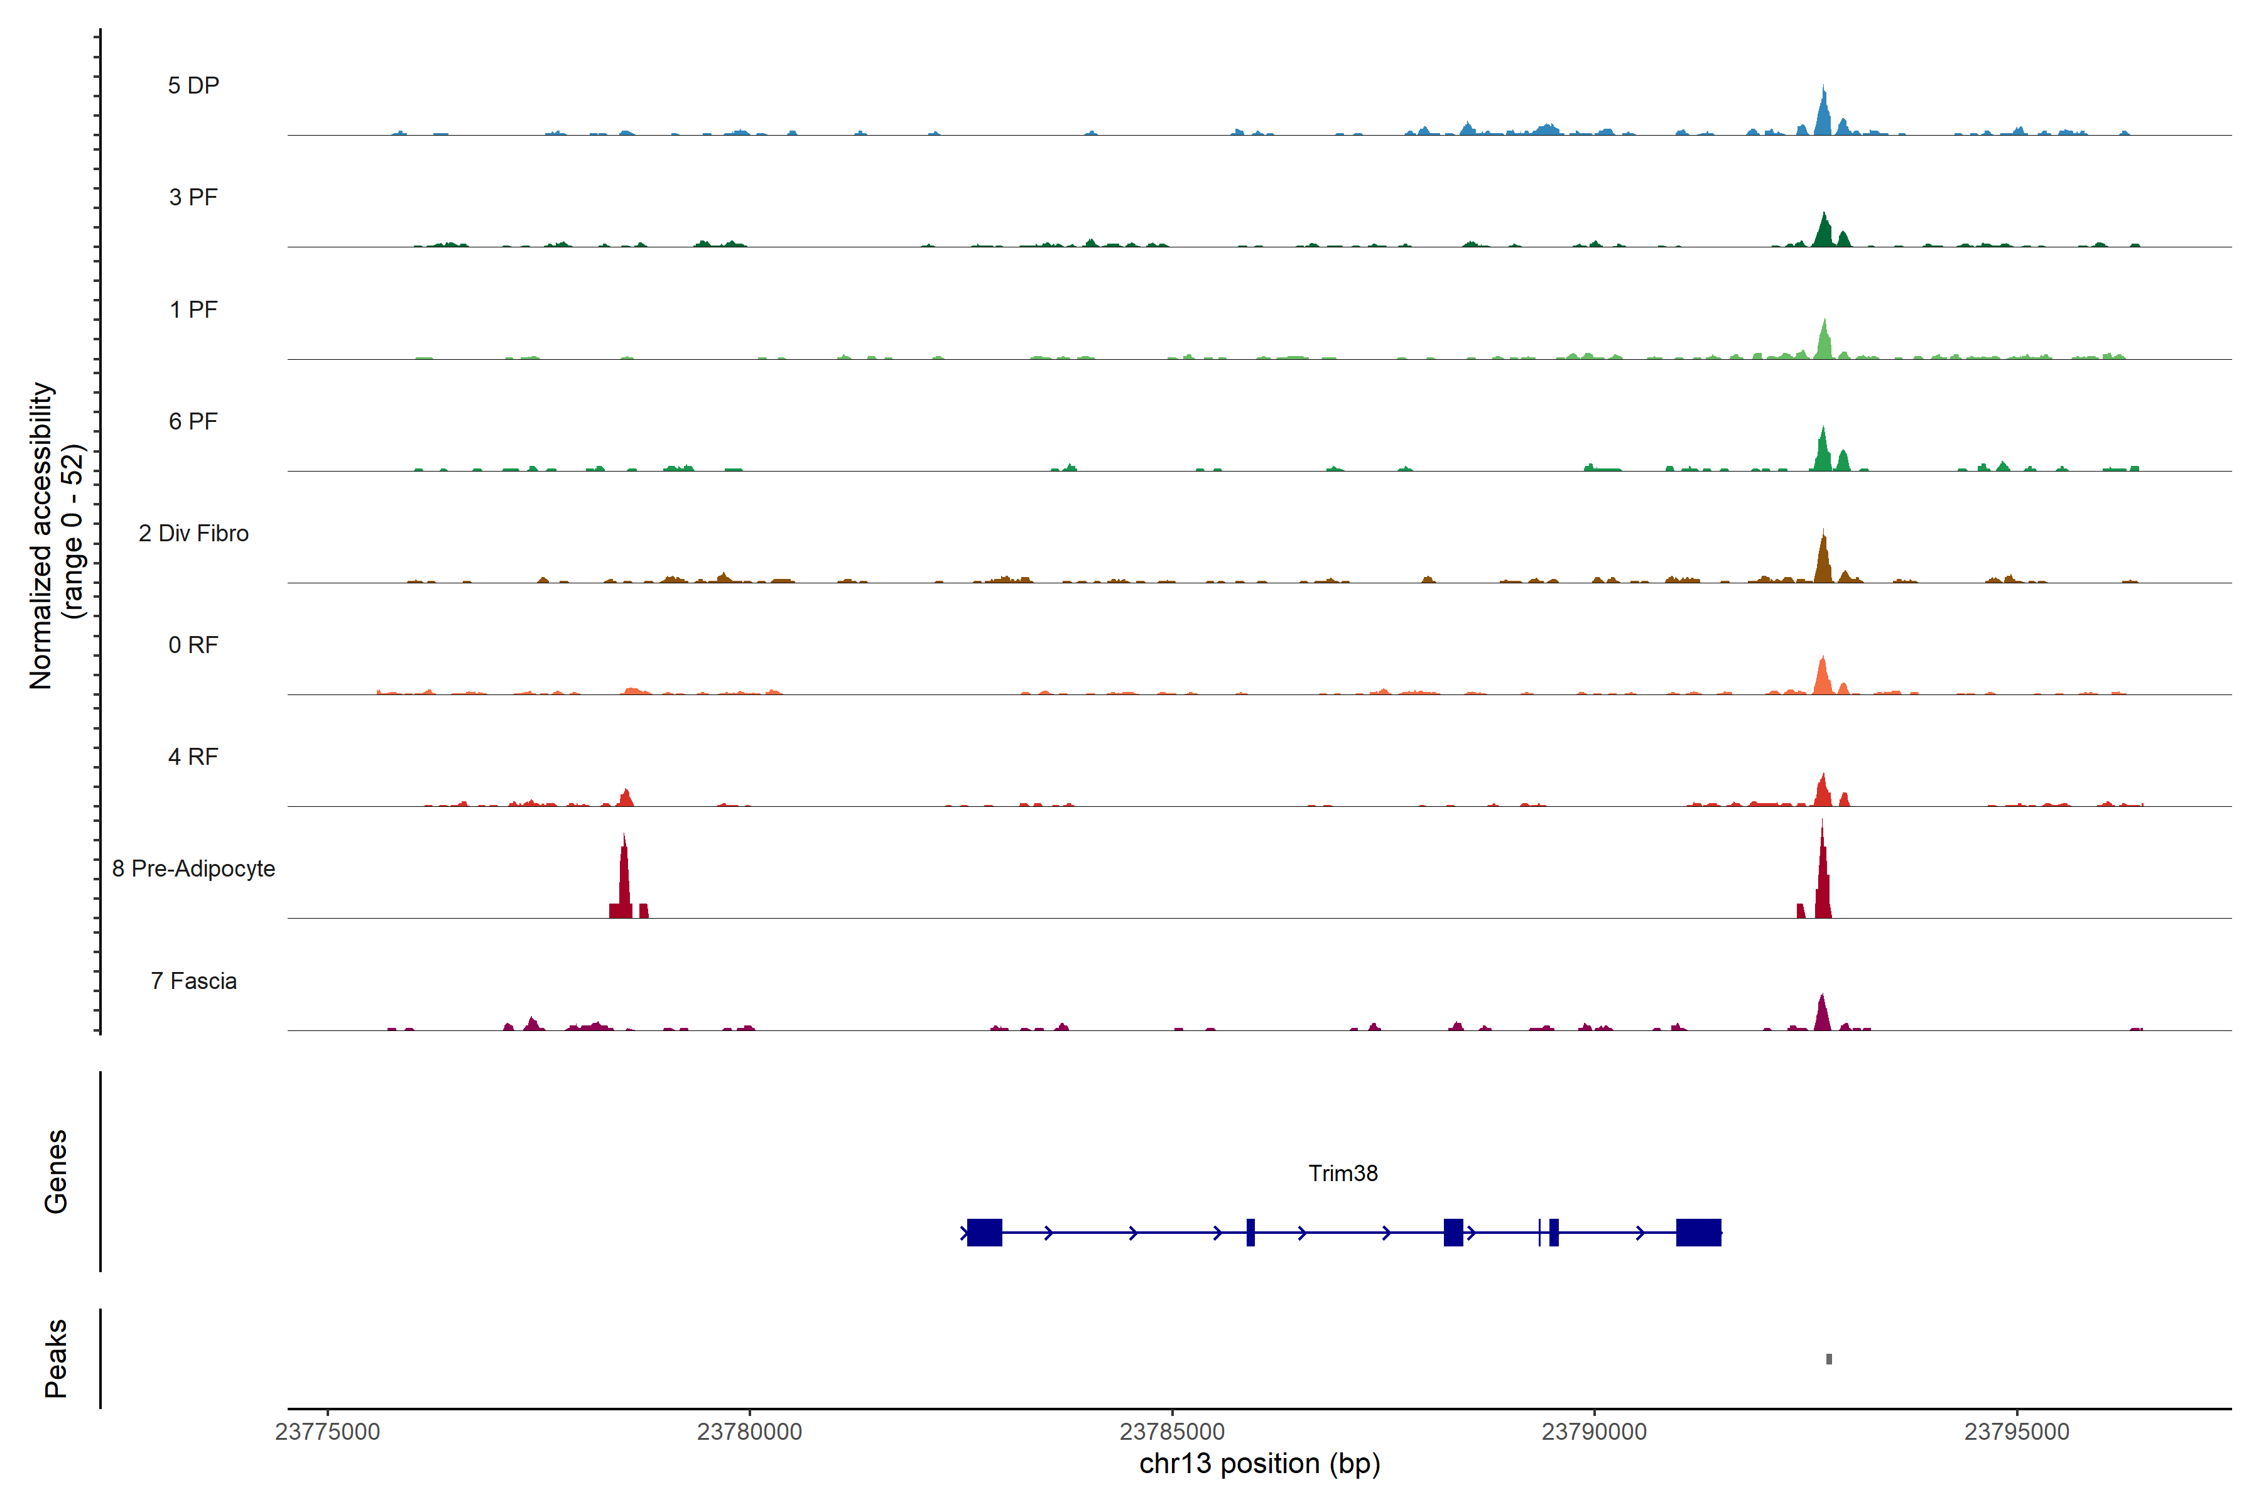Click the gray peak marker in Peaks track
The width and height of the screenshot is (2261, 1507).
point(1828,1359)
